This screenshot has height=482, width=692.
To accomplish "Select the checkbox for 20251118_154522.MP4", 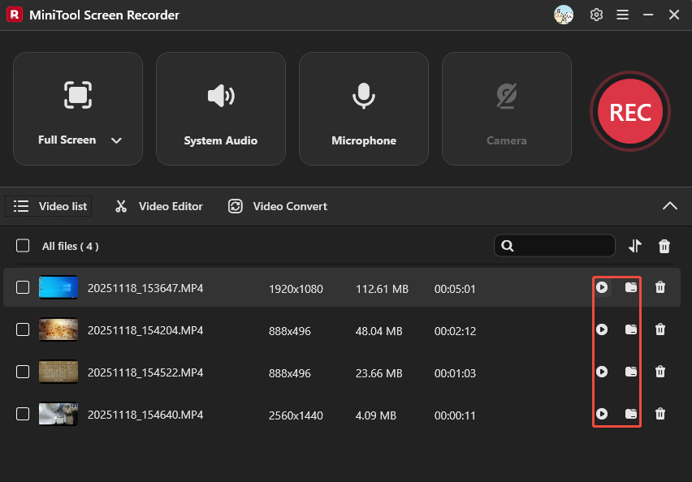I will click(x=22, y=372).
